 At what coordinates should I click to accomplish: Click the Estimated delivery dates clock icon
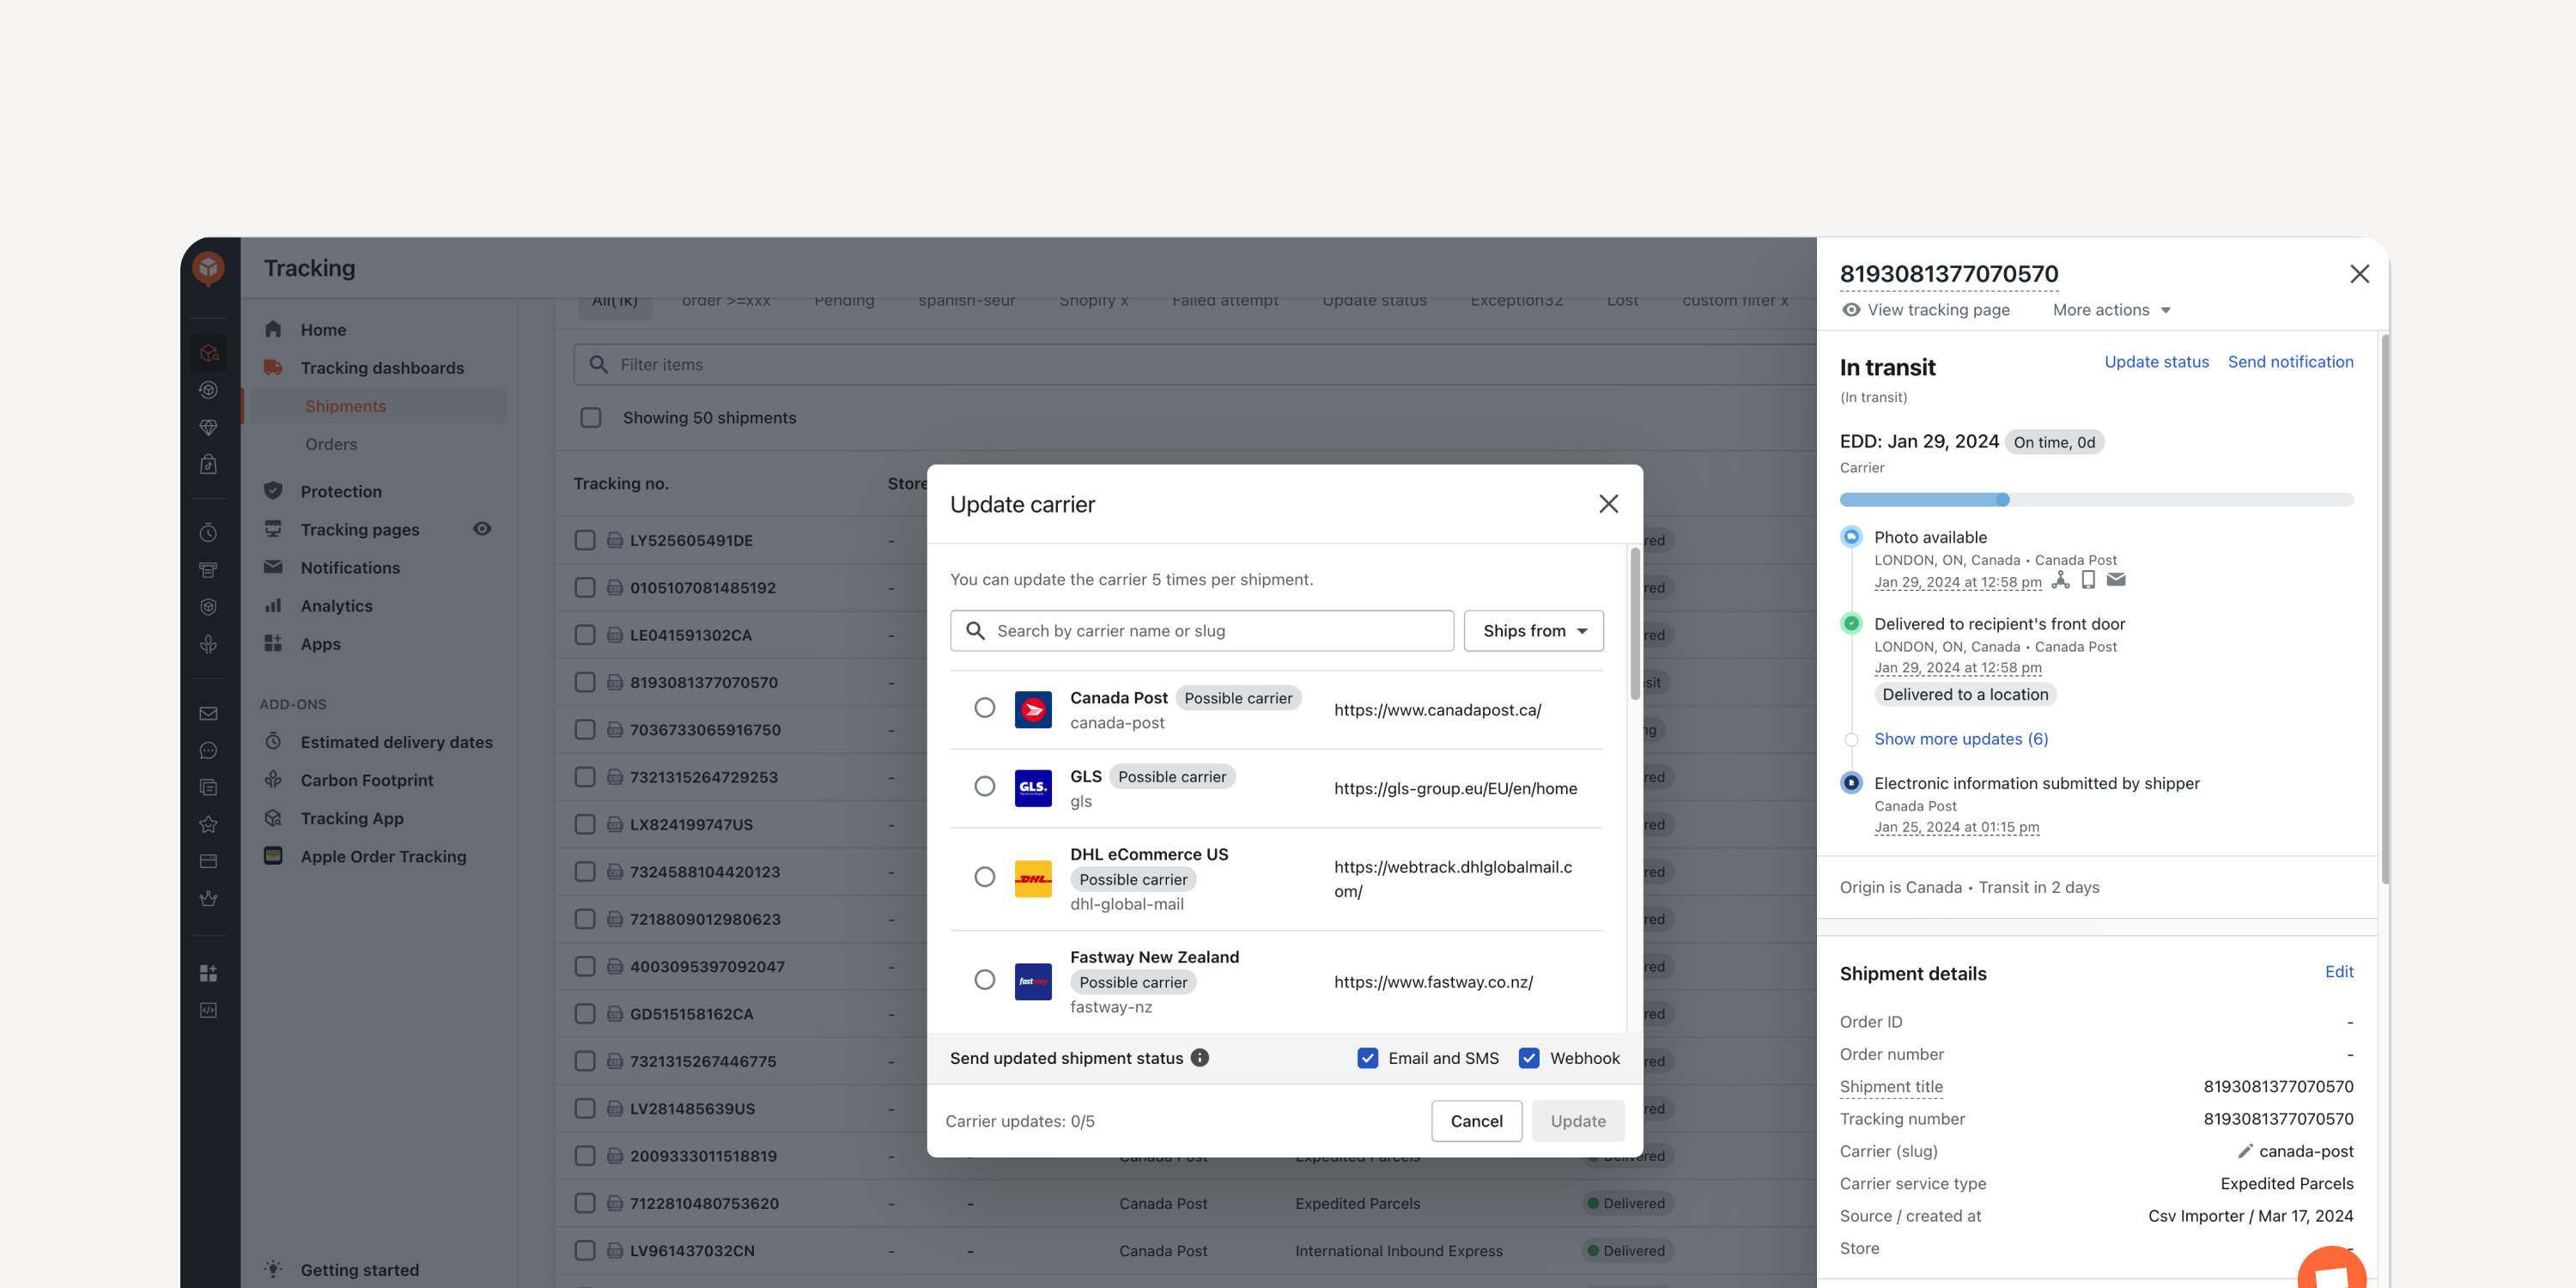tap(273, 742)
